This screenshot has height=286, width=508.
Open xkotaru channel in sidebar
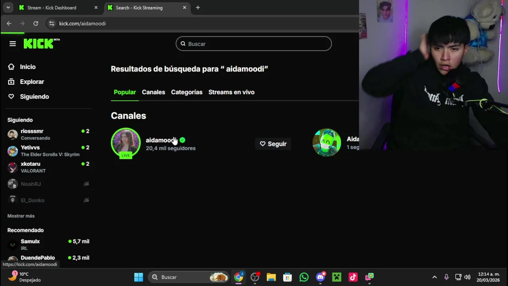pos(48,167)
